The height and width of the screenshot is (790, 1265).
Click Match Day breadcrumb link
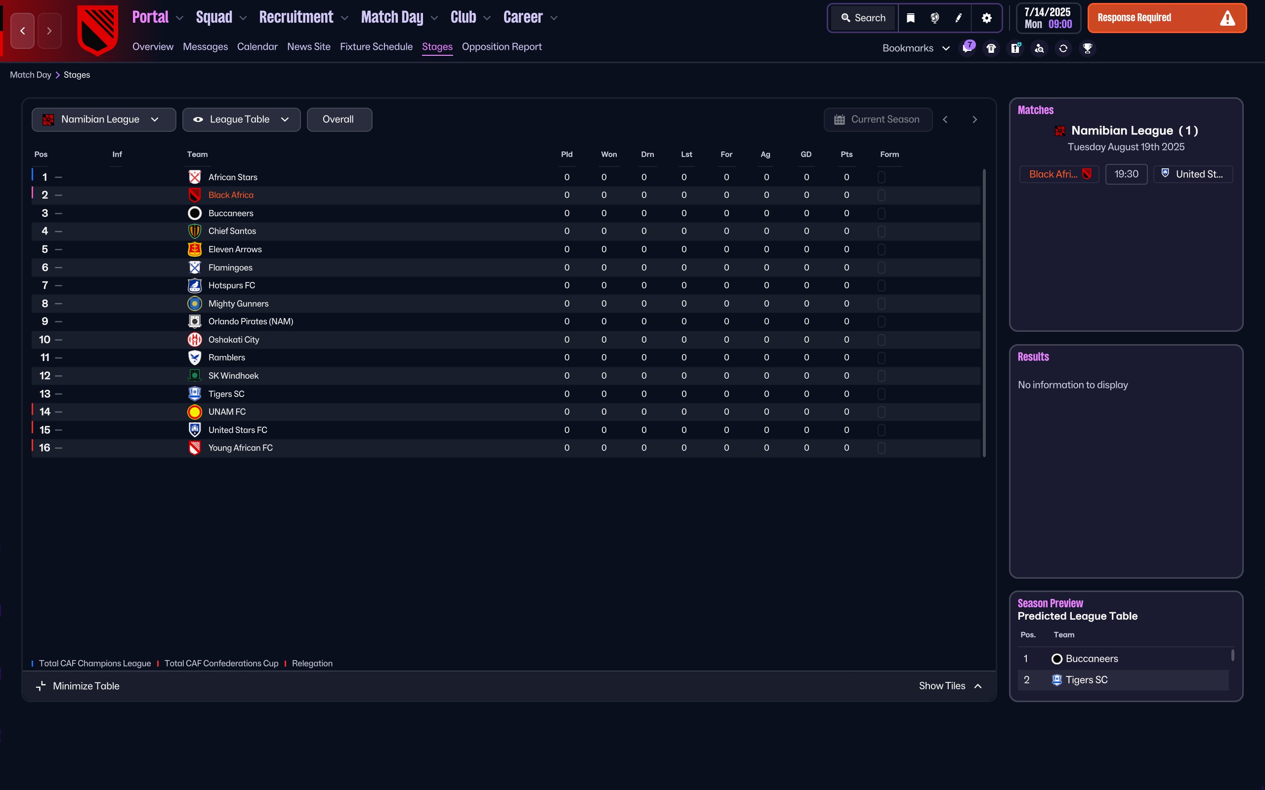tap(30, 75)
